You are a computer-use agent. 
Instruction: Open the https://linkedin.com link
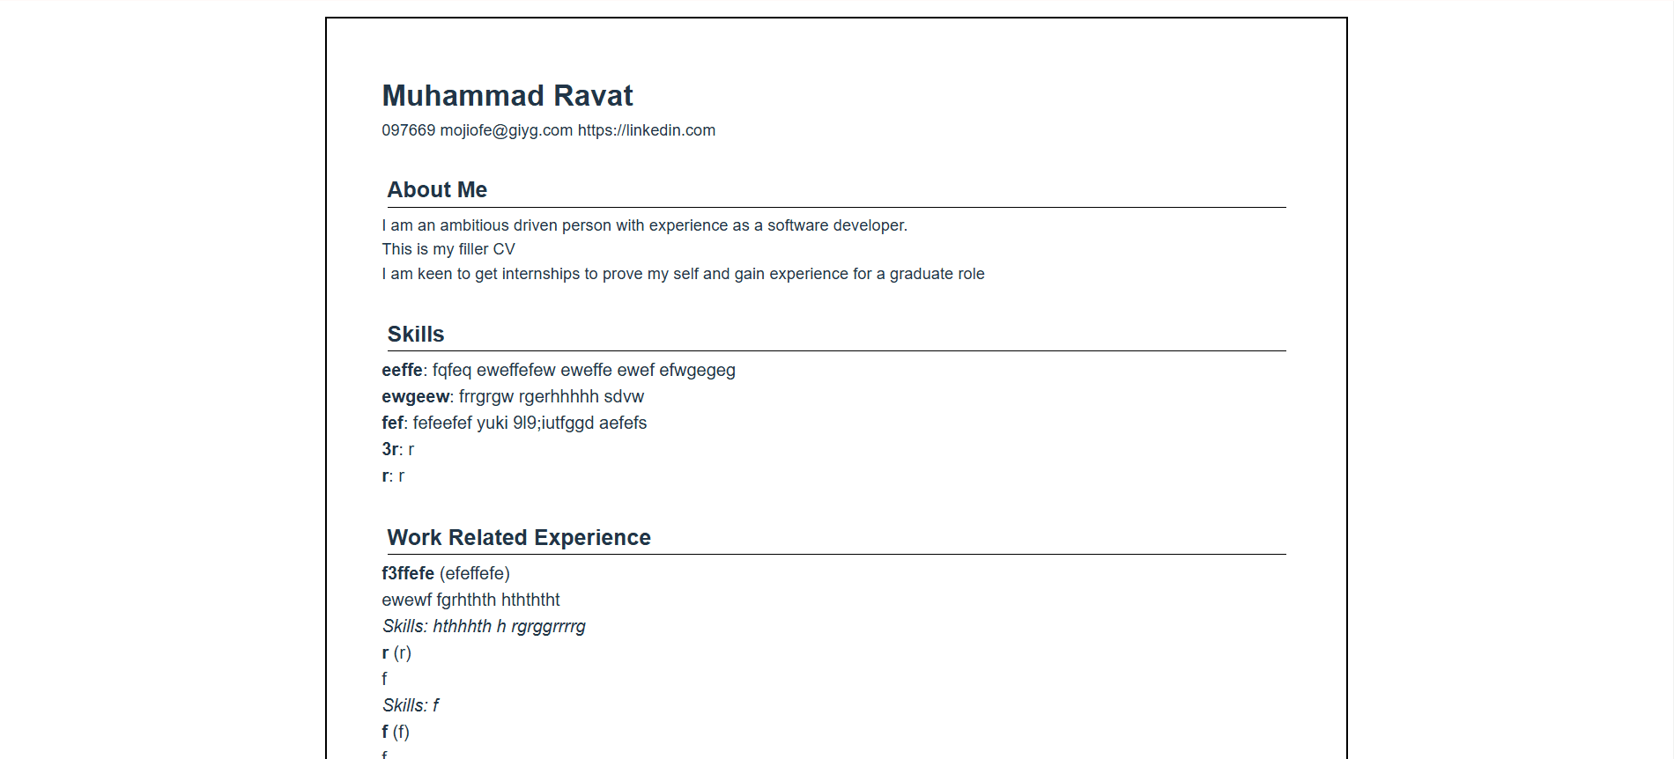646,130
